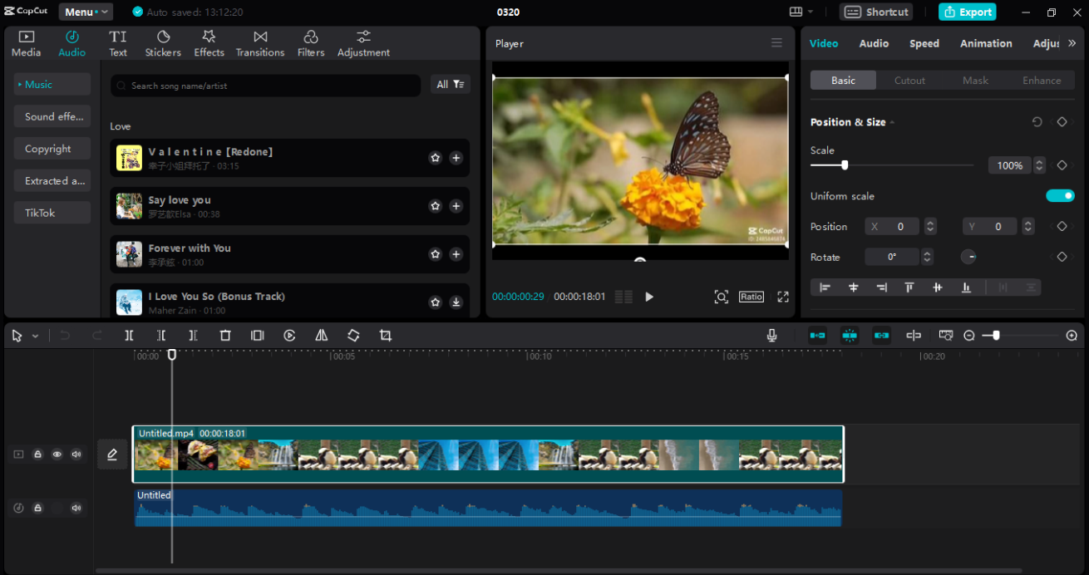
Task: Click the Position X value field
Action: (892, 226)
